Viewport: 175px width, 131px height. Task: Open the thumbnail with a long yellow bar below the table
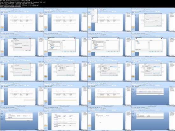coord(66,94)
